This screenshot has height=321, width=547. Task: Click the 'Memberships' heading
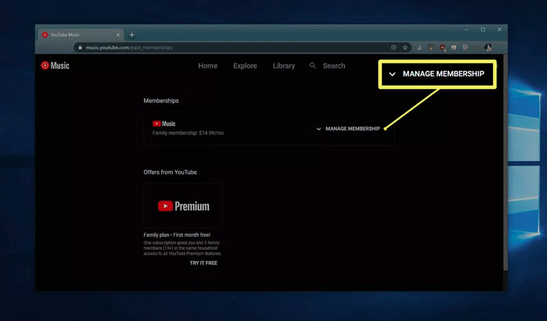[161, 101]
